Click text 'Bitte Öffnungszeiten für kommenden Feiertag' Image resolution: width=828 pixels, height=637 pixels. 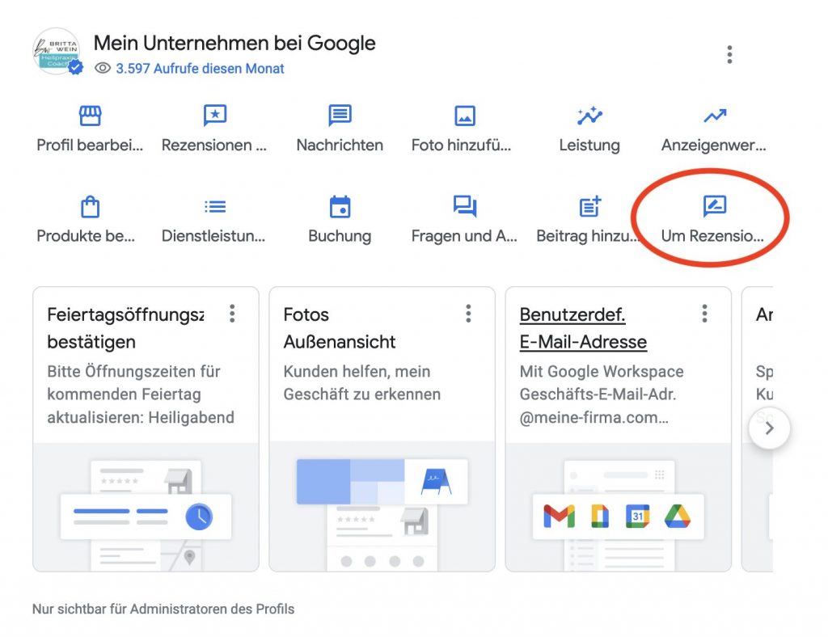coord(133,382)
